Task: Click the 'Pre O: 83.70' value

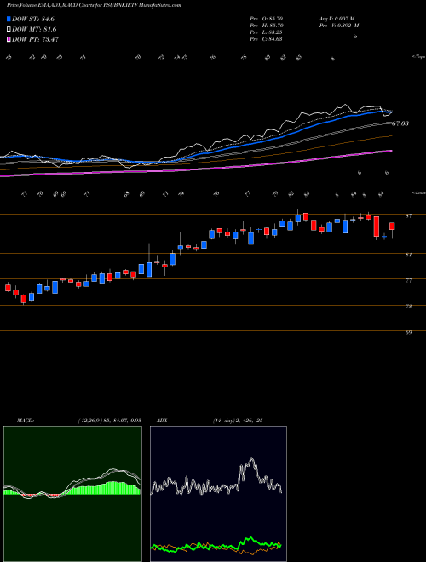Action: (267, 19)
